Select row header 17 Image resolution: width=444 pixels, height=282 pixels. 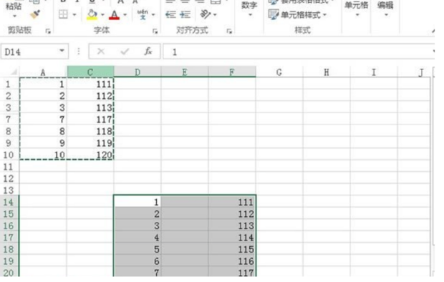coord(9,238)
